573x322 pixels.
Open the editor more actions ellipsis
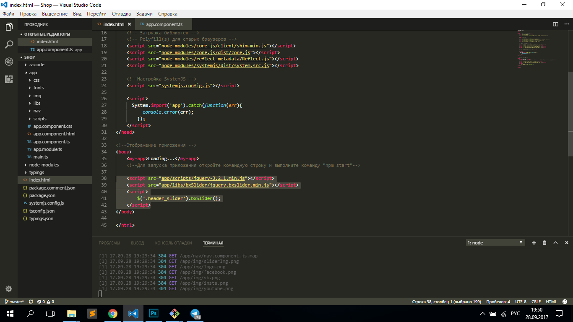point(566,24)
